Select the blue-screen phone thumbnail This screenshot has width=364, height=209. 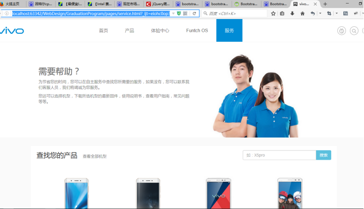click(x=77, y=193)
